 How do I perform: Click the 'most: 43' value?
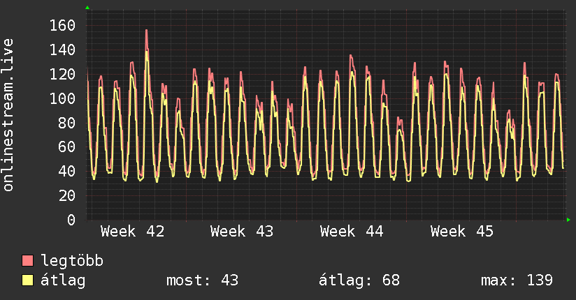(x=203, y=280)
